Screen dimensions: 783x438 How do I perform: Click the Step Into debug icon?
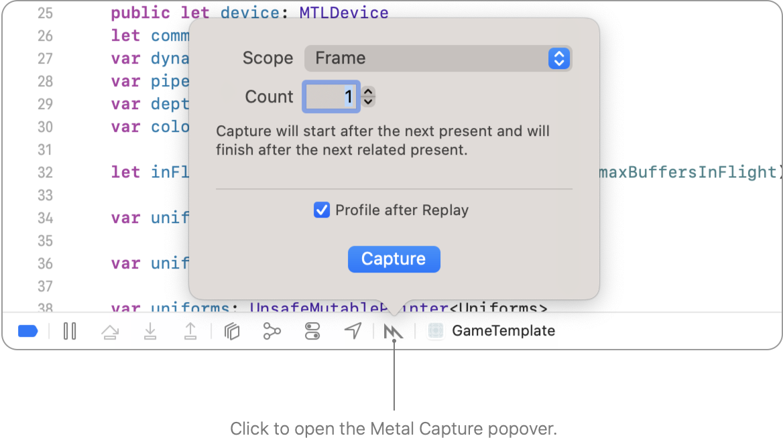click(150, 332)
